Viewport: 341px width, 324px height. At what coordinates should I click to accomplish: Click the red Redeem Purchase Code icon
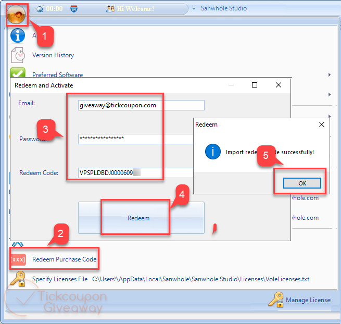18,259
